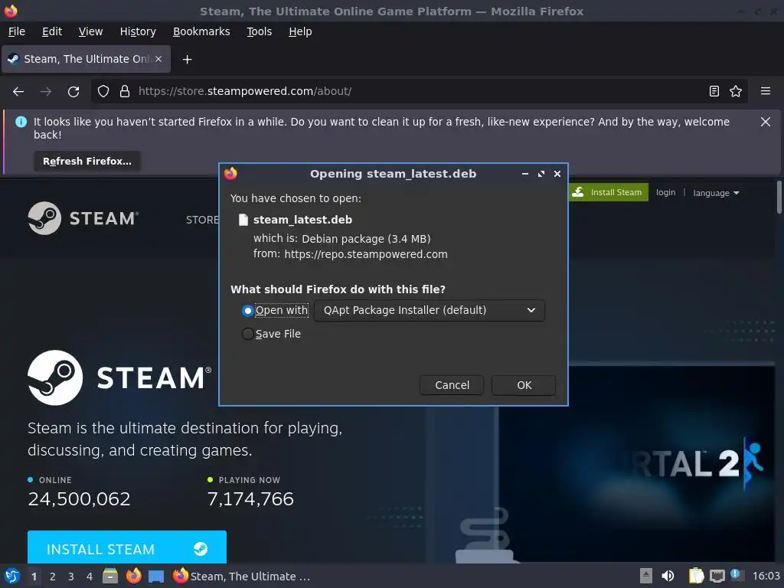
Task: Click the large Steam logo in hero section
Action: [119, 377]
